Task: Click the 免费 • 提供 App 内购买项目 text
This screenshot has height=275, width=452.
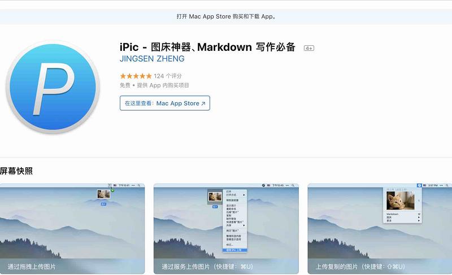Action: (154, 85)
